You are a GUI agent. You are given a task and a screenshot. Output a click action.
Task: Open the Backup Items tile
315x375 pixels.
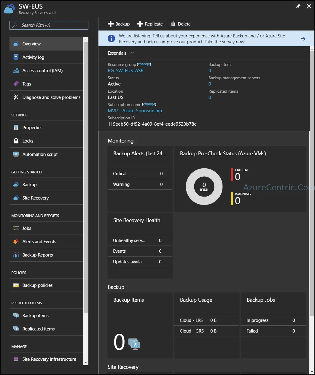pyautogui.click(x=140, y=325)
